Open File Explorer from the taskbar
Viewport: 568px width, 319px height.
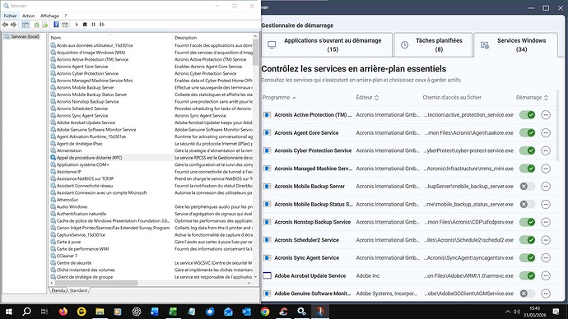tap(100, 312)
